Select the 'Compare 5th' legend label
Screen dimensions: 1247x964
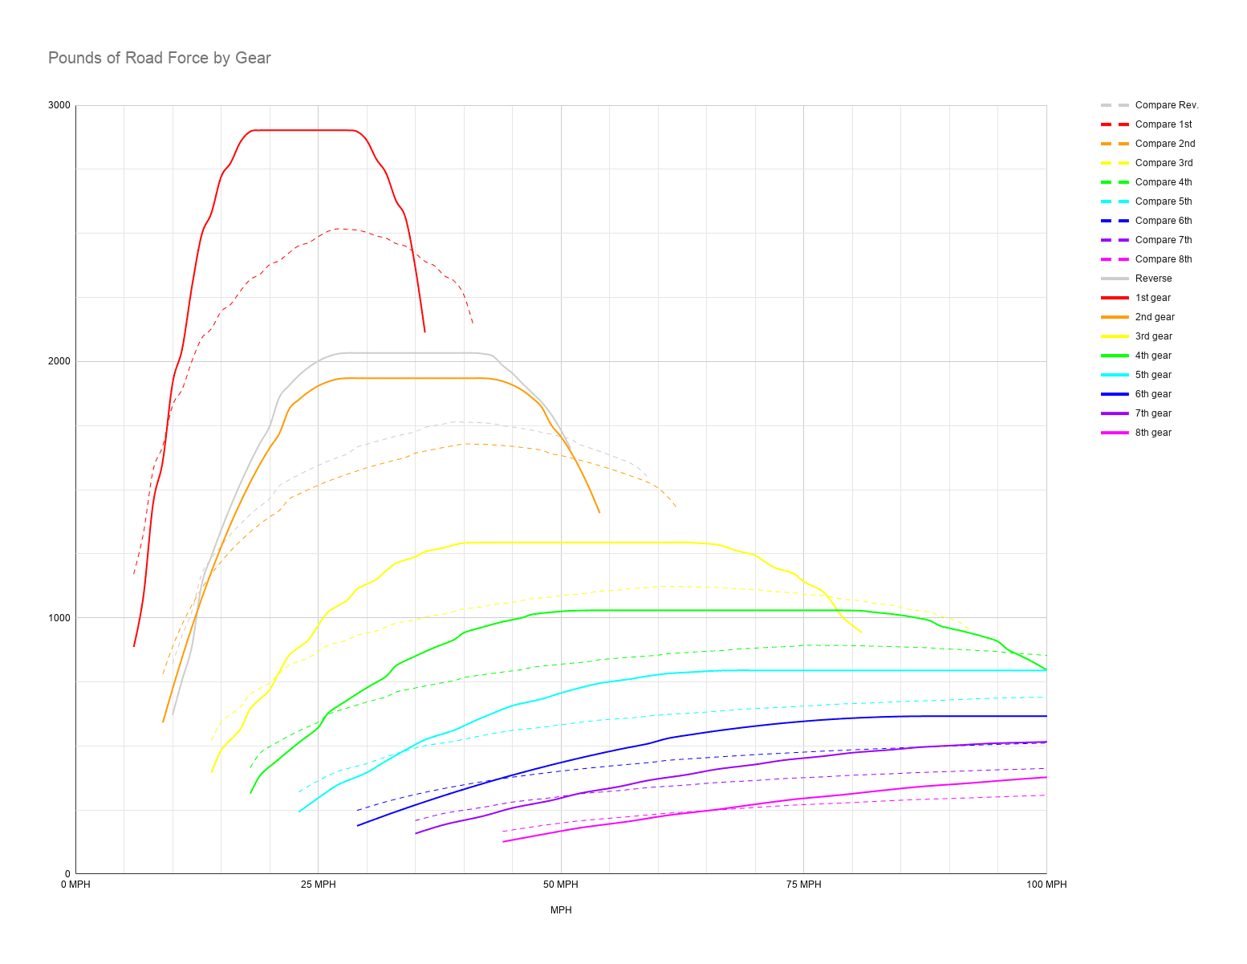click(1164, 201)
